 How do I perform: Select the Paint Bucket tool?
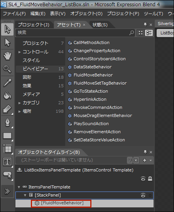(7, 95)
